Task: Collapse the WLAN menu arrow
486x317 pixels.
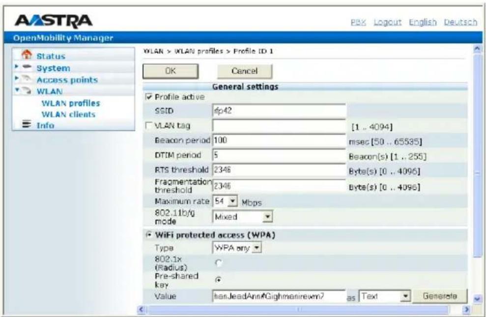Action: coord(17,90)
